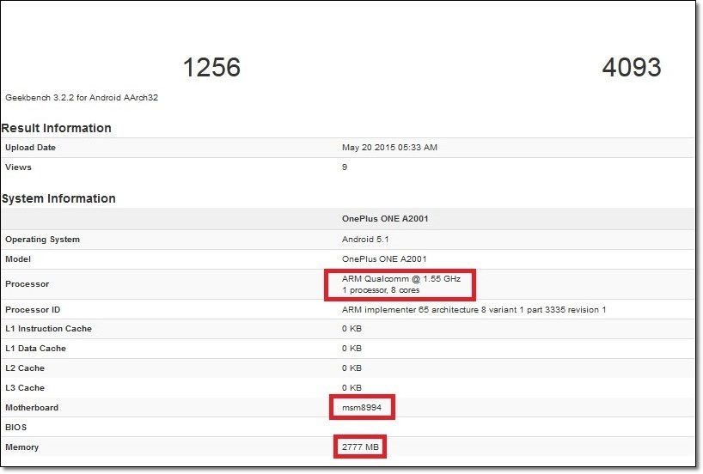This screenshot has width=703, height=474.
Task: Click the single-core score 1256
Action: [x=211, y=67]
